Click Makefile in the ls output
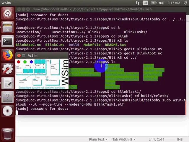The image size is (189, 142). [x=92, y=45]
